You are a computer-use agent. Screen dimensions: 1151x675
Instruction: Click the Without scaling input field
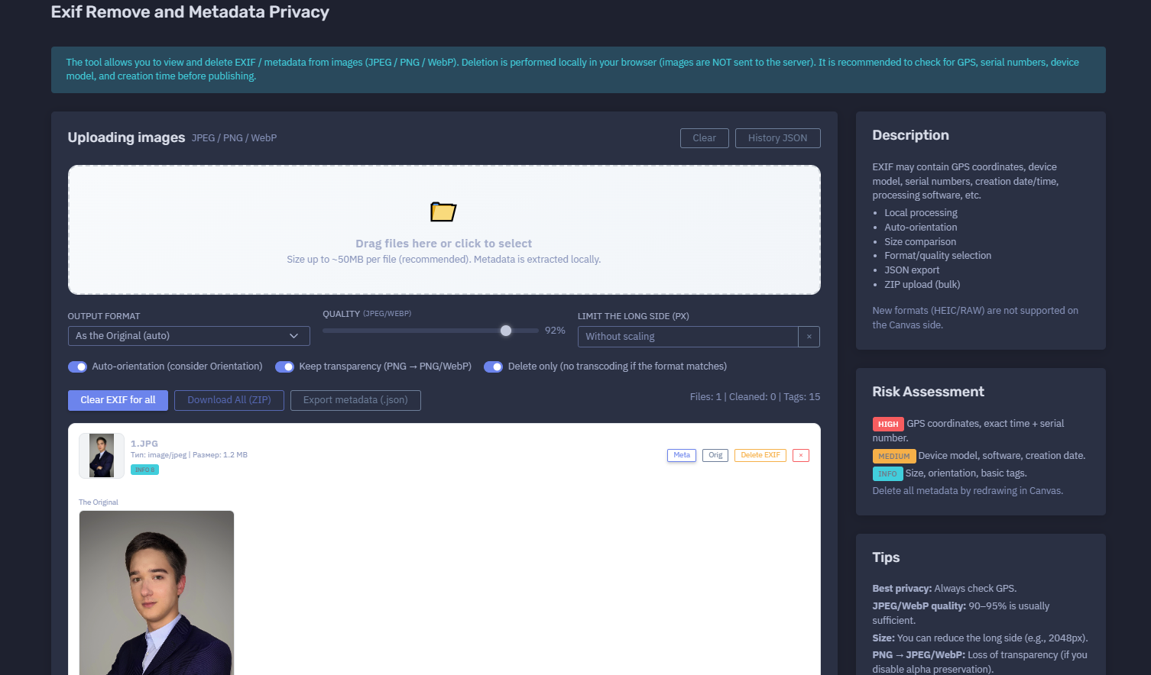point(692,337)
